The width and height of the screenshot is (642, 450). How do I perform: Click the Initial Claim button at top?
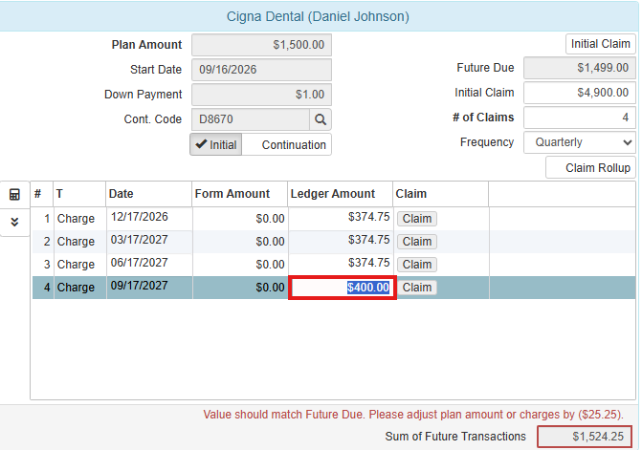click(x=600, y=44)
